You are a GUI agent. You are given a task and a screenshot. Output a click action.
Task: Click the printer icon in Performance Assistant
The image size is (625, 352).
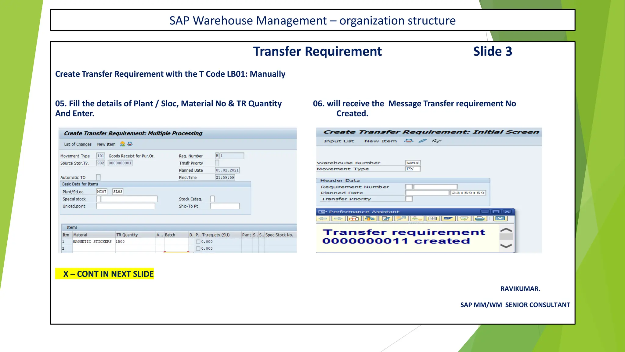480,218
